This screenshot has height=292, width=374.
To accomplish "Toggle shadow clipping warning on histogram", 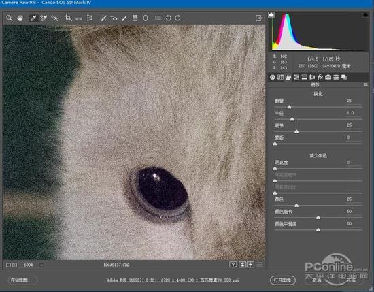I will coord(271,15).
